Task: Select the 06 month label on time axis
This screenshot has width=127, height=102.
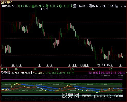Action: (92, 69)
